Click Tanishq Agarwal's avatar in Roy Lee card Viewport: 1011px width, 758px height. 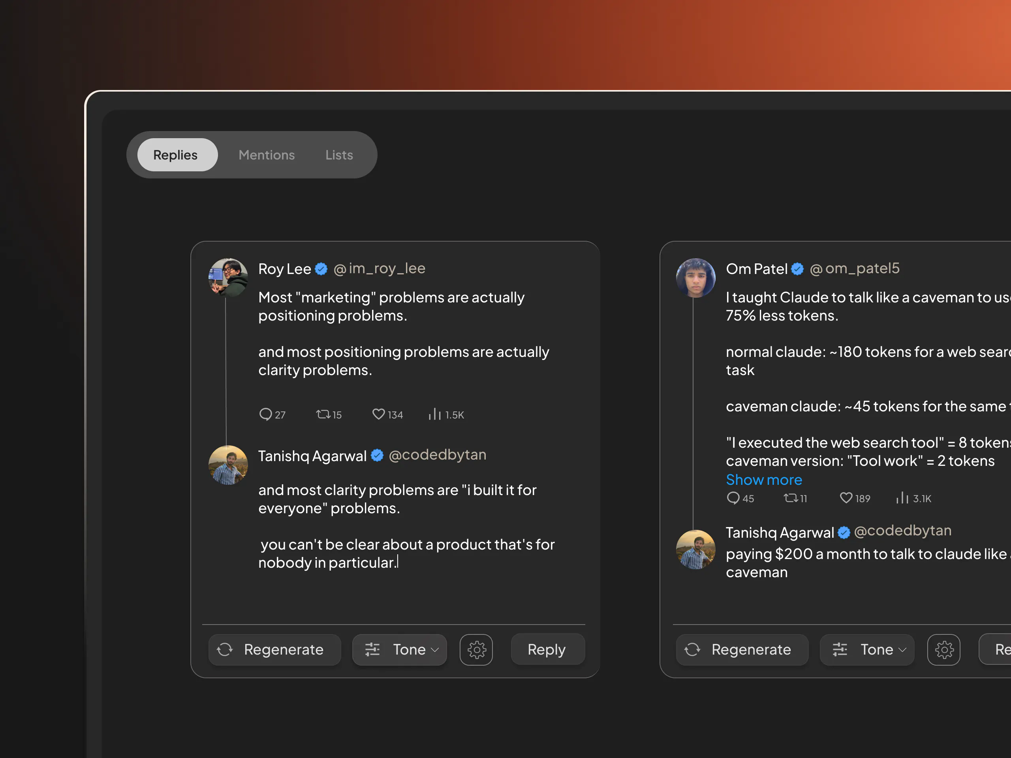point(228,465)
